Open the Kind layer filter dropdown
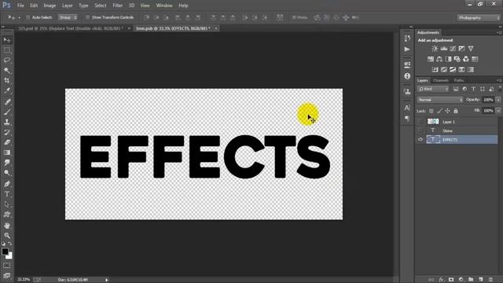 [433, 89]
